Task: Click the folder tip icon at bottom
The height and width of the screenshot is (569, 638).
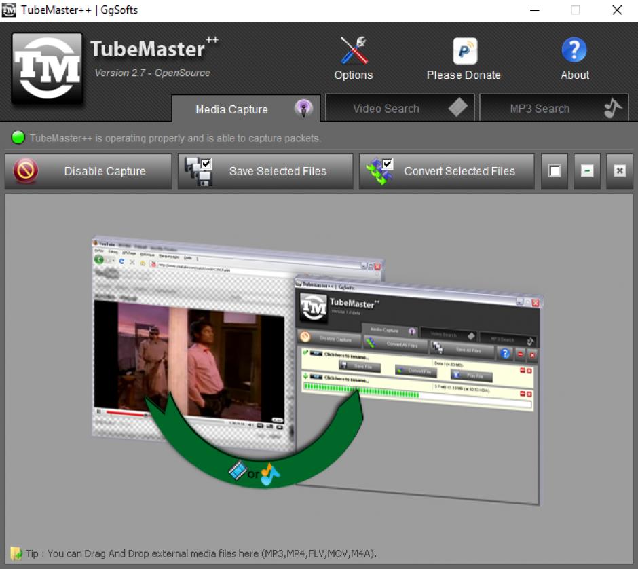Action: 16,553
